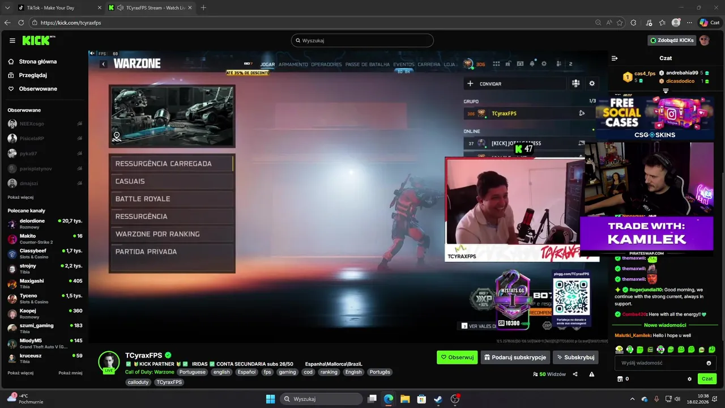Open the user avatar menu on Kick
Screen dimensions: 725x408
pos(704,40)
